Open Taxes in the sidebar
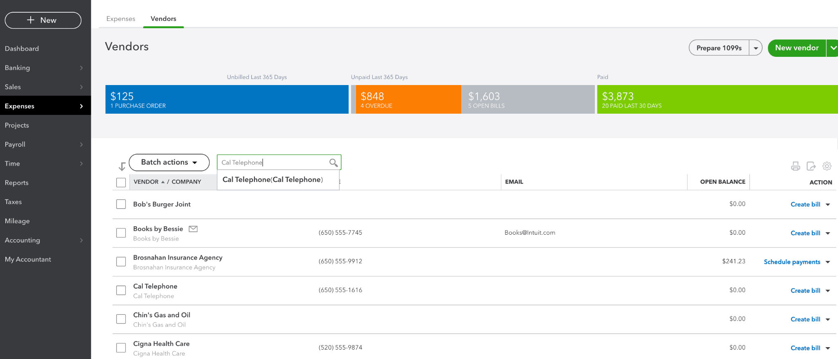Screen dimensions: 838x359 tap(45, 202)
